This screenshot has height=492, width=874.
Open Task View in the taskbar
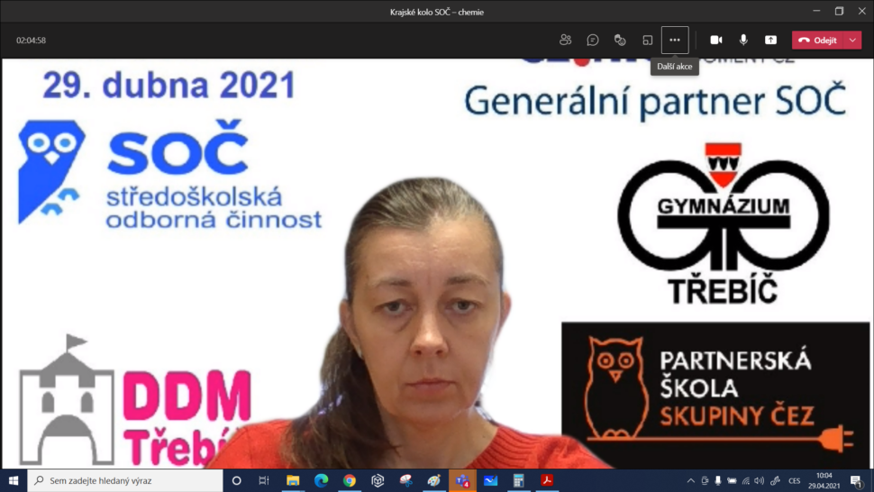(264, 480)
